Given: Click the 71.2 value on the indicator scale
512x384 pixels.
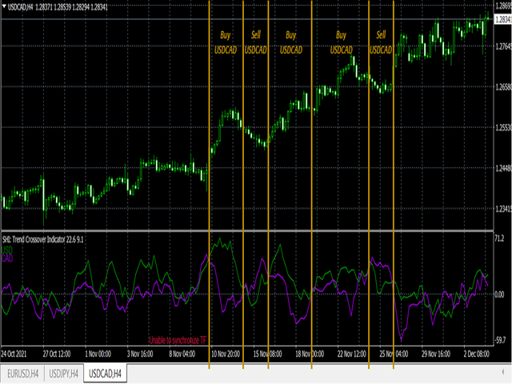Looking at the screenshot, I should pos(501,239).
